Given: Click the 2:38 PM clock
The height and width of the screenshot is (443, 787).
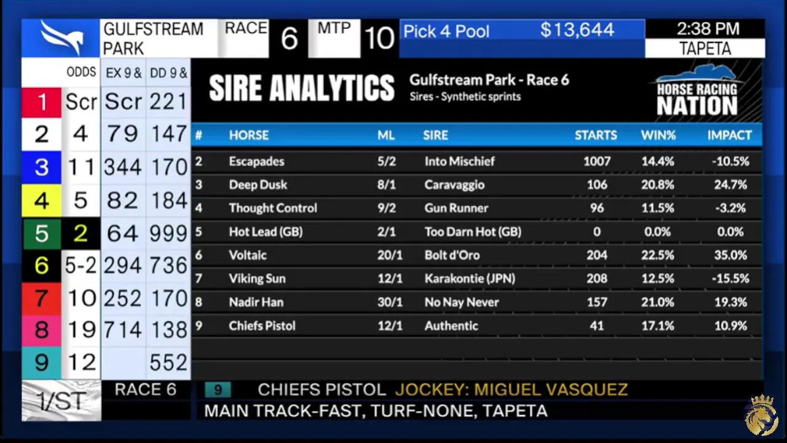Looking at the screenshot, I should (x=708, y=29).
